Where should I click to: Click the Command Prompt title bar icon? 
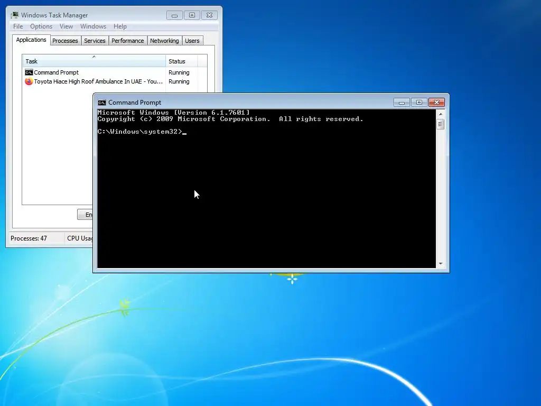tap(102, 103)
